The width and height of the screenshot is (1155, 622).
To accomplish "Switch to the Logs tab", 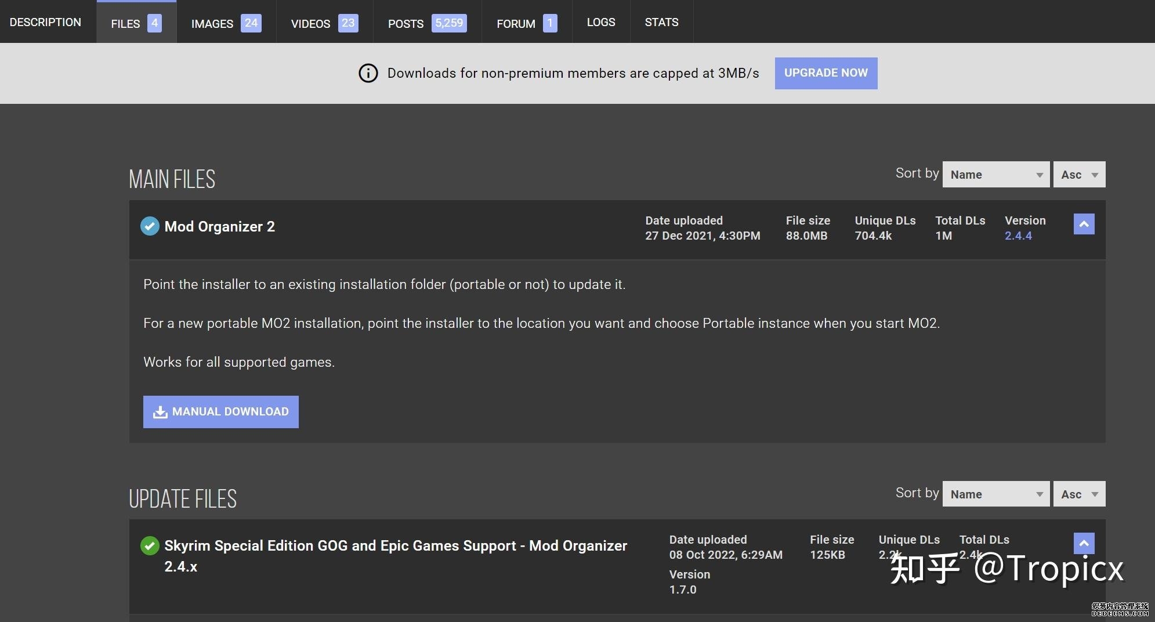I will tap(600, 22).
